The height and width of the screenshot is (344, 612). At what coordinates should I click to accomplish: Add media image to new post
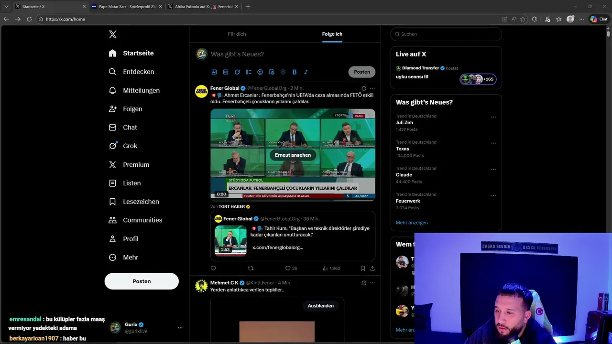coord(214,72)
